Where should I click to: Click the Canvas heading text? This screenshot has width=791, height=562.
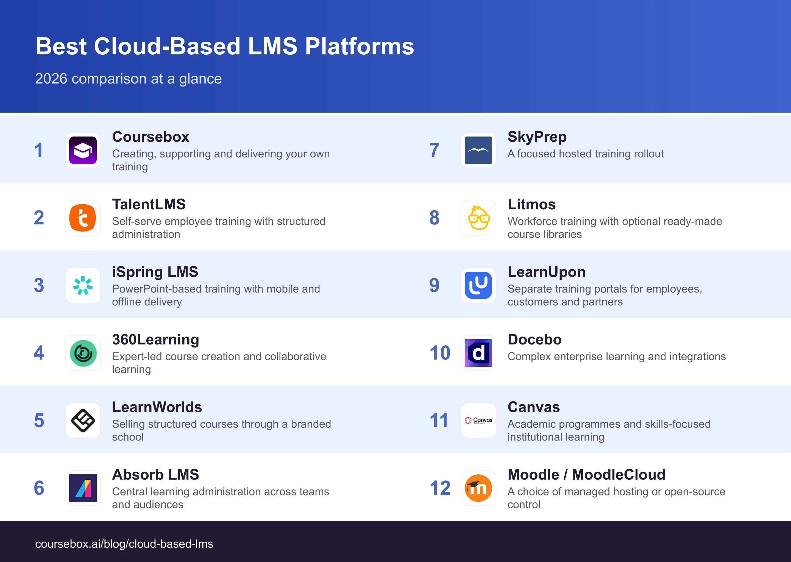point(534,407)
